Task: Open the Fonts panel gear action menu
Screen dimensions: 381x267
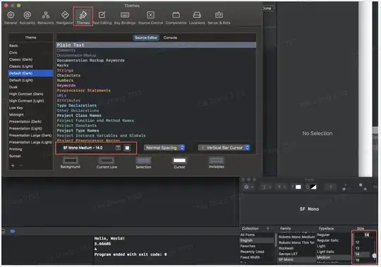Action: click(x=248, y=187)
